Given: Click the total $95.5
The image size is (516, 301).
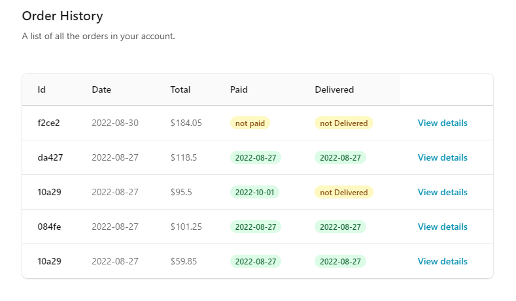Looking at the screenshot, I should pos(181,192).
